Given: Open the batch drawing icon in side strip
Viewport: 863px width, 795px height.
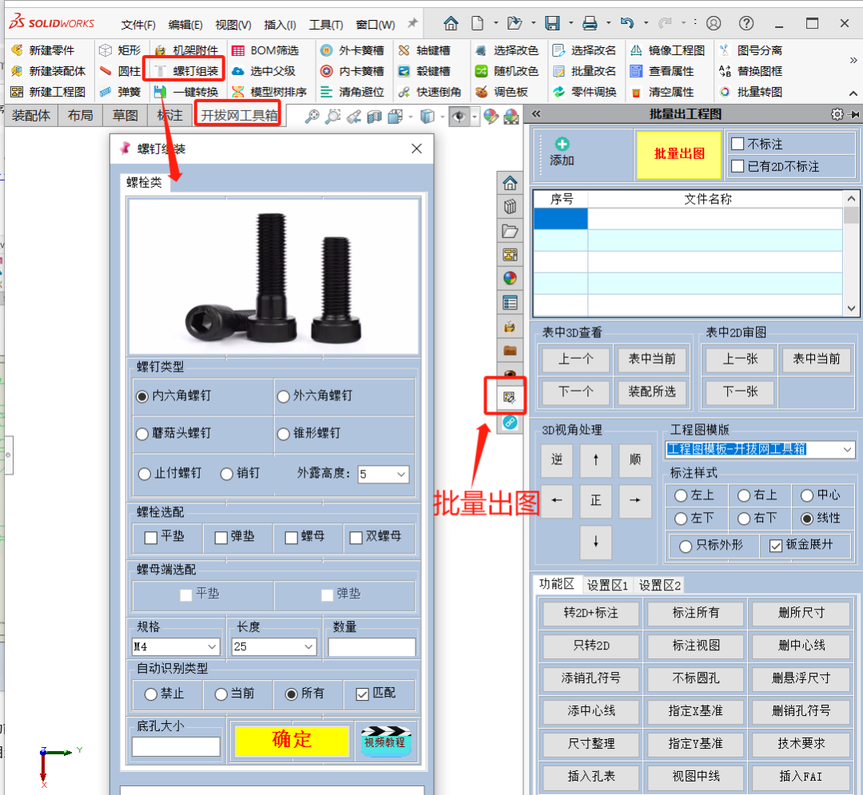Looking at the screenshot, I should click(x=509, y=396).
